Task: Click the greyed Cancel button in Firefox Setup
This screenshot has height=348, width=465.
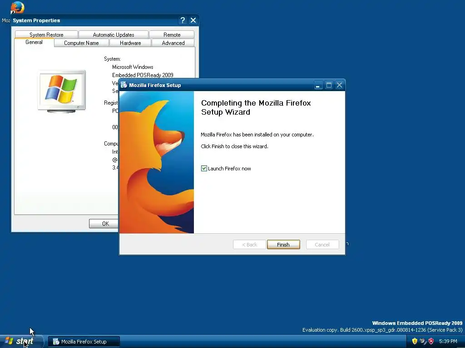Action: coord(322,244)
